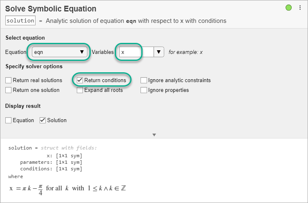Enable Return real solutions checkbox
Image resolution: width=308 pixels, height=203 pixels.
[x=9, y=80]
